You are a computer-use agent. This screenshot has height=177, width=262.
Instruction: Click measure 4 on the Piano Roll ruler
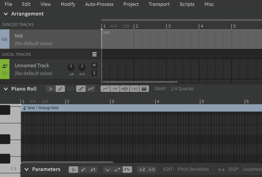(158, 102)
